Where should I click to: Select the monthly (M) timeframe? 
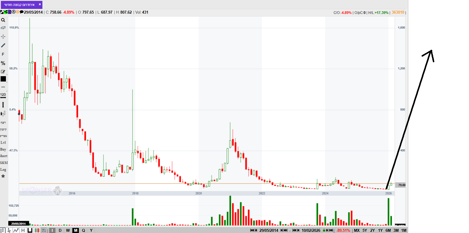tap(76, 230)
